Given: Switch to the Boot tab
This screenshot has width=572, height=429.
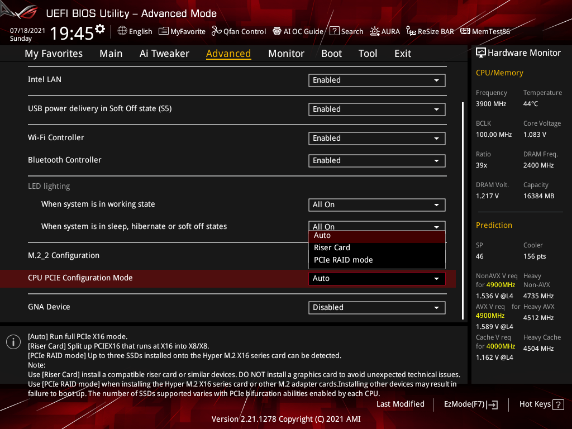Looking at the screenshot, I should point(331,53).
